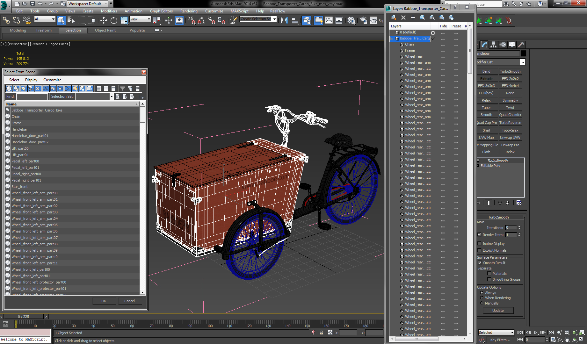Image resolution: width=587 pixels, height=344 pixels.
Task: Select the Select and Link tool
Action: (6, 20)
